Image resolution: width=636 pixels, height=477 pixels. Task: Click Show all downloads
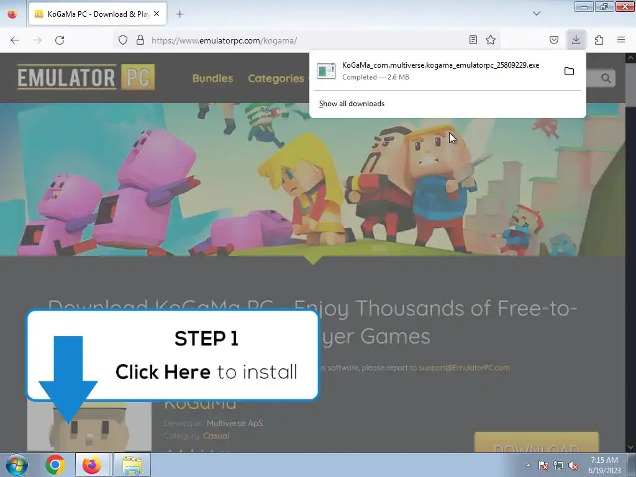click(x=352, y=104)
